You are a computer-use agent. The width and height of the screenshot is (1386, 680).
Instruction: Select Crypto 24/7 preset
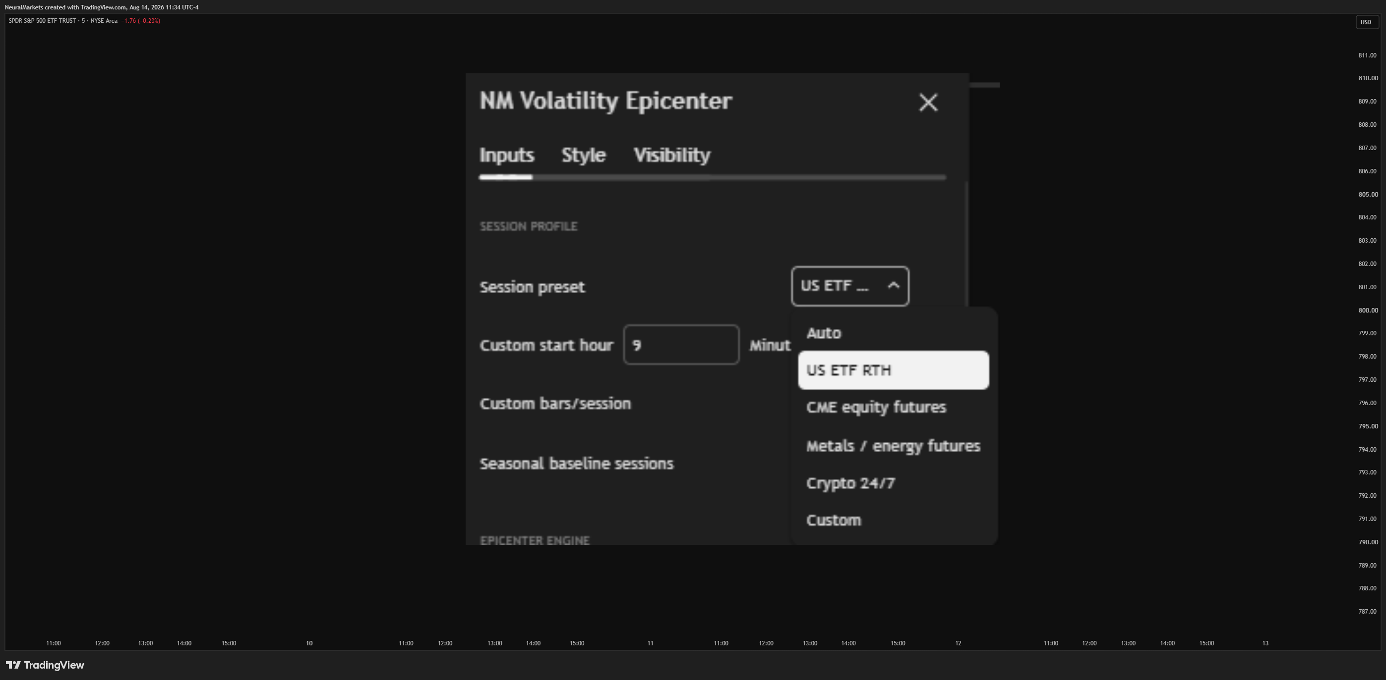[x=893, y=483]
